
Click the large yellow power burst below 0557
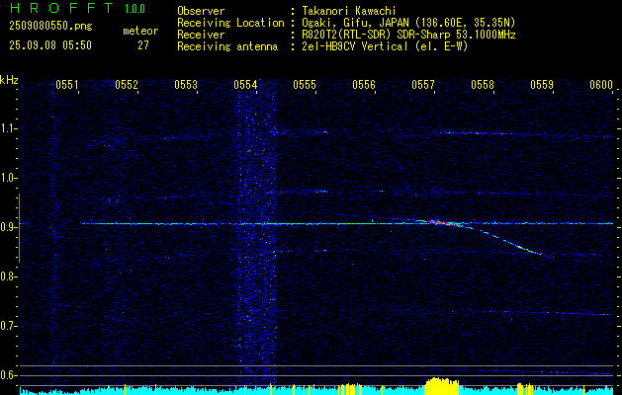pyautogui.click(x=442, y=386)
